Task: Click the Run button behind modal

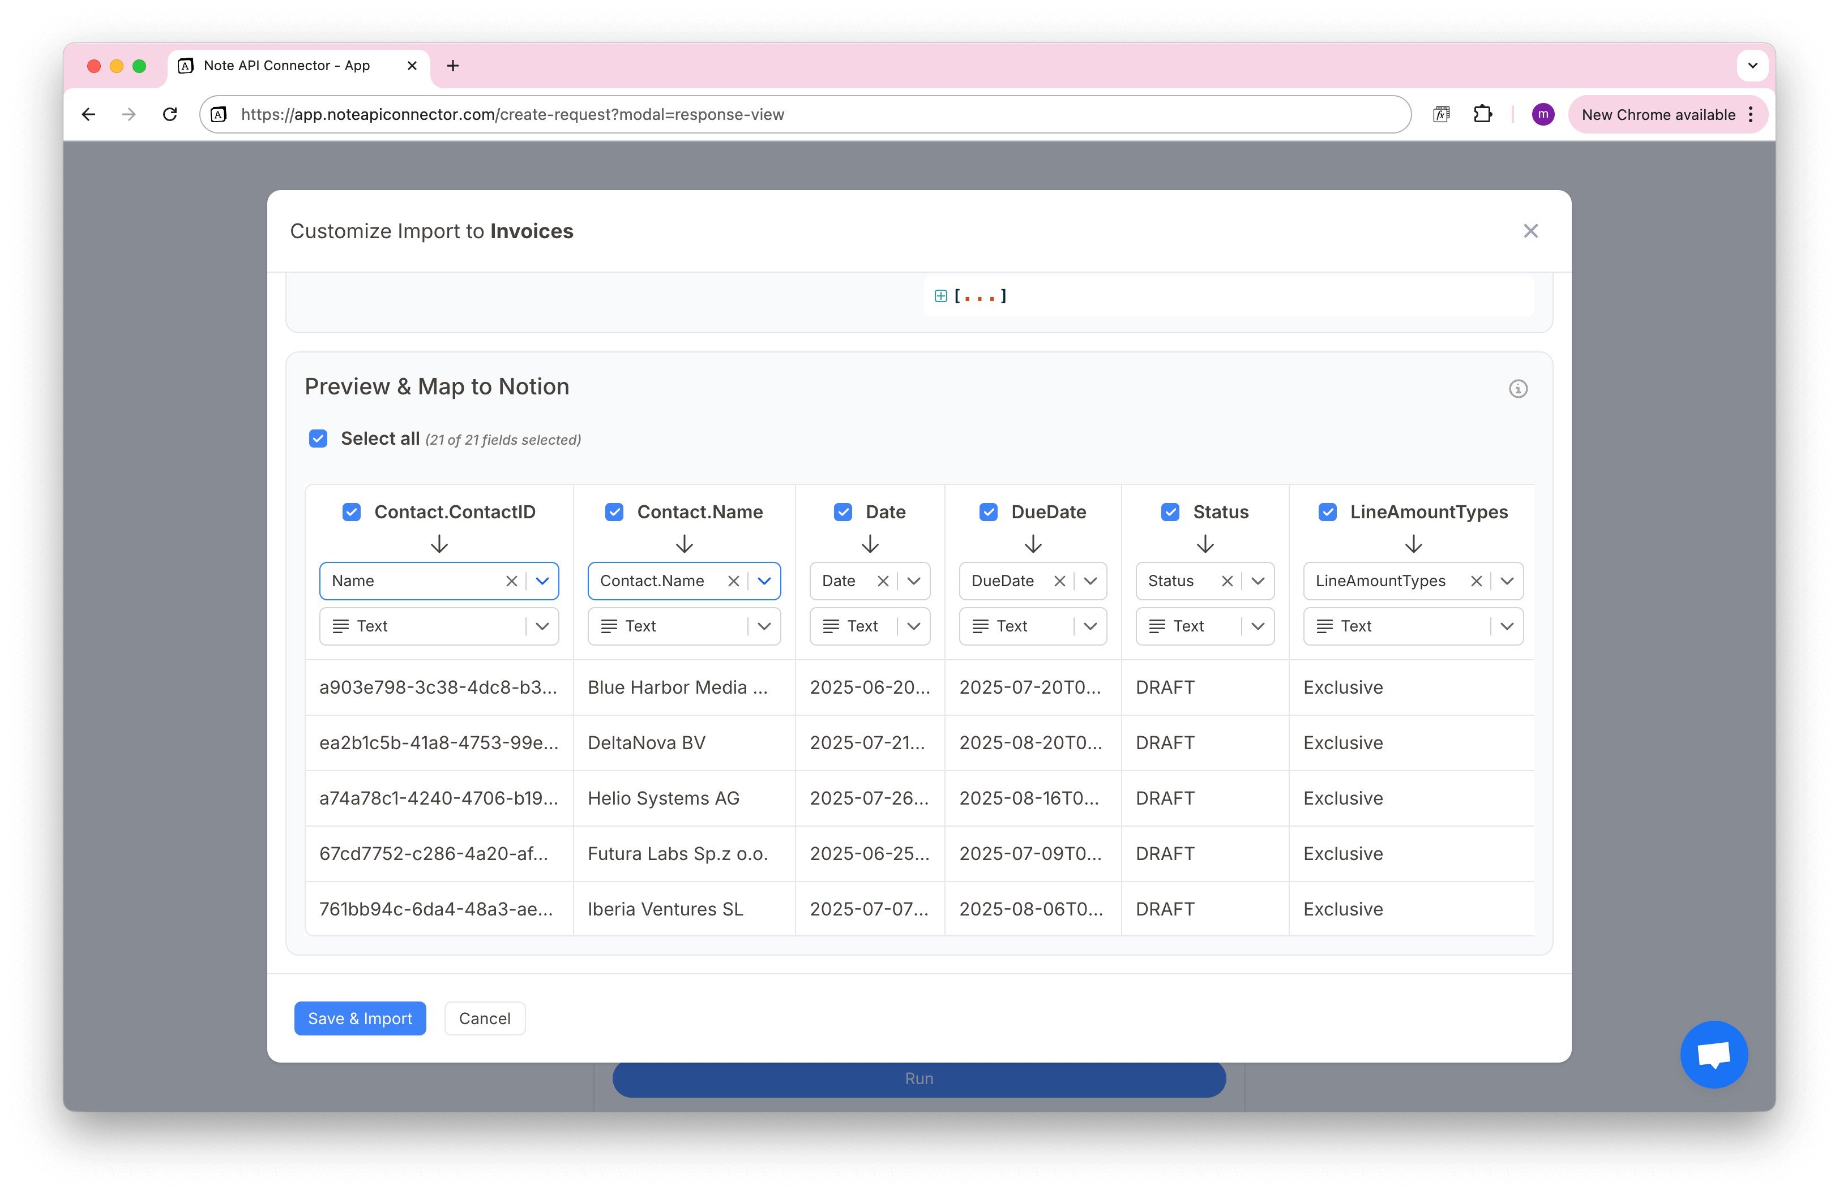Action: point(919,1078)
